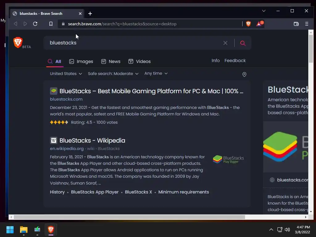Click the Wikipedia W favicon
The width and height of the screenshot is (316, 237).
click(54, 140)
